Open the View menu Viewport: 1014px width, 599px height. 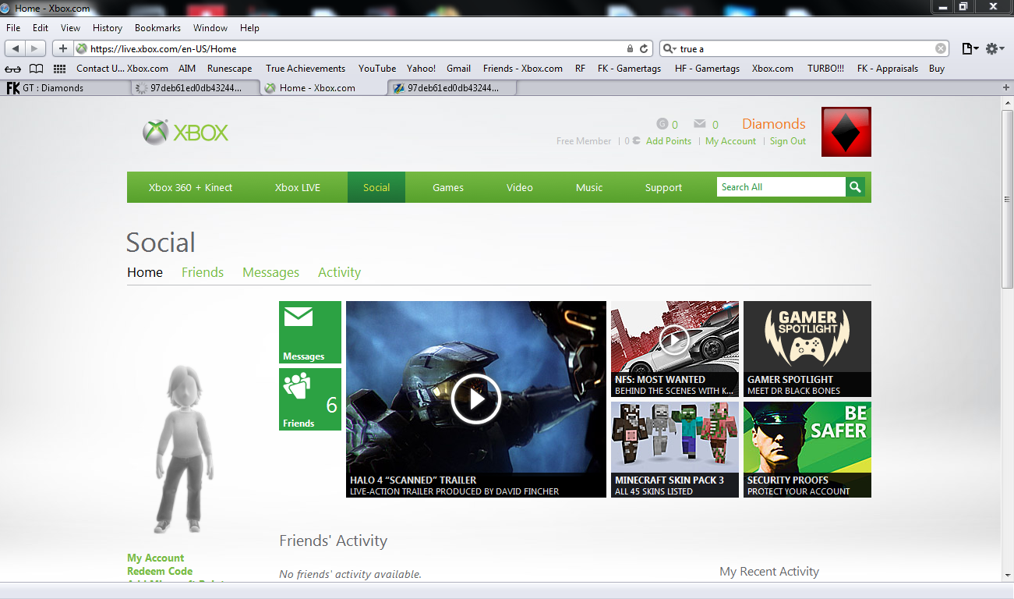[70, 28]
